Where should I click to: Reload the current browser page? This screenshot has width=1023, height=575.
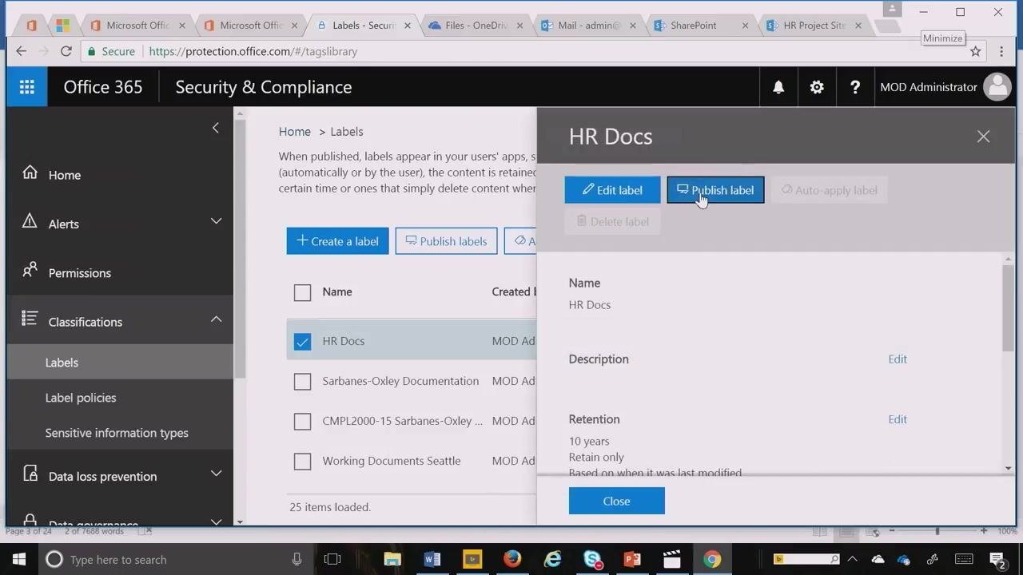[66, 51]
